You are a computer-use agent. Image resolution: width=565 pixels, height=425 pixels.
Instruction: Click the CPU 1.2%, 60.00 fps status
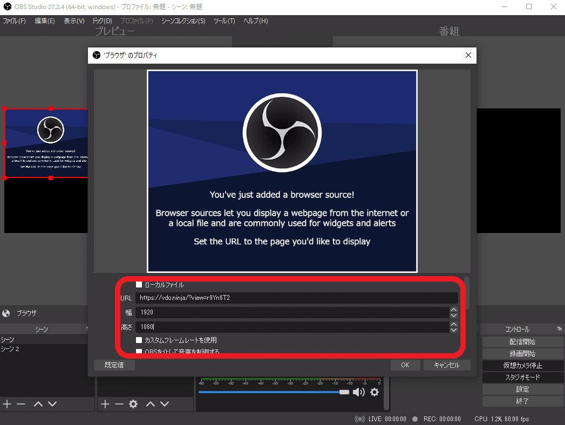[501, 419]
